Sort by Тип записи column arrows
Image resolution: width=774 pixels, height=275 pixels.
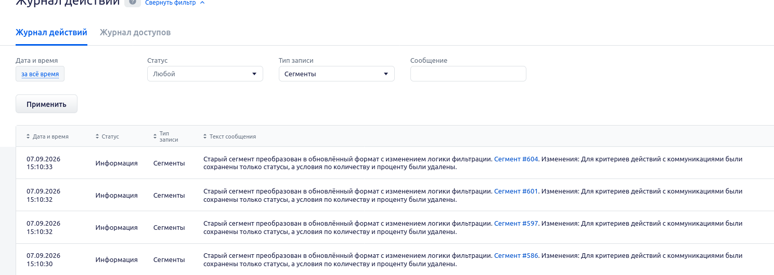coord(155,136)
